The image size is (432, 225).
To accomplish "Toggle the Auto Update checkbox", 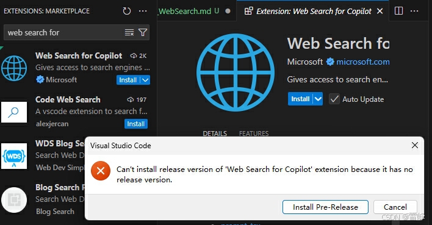I will tap(334, 99).
